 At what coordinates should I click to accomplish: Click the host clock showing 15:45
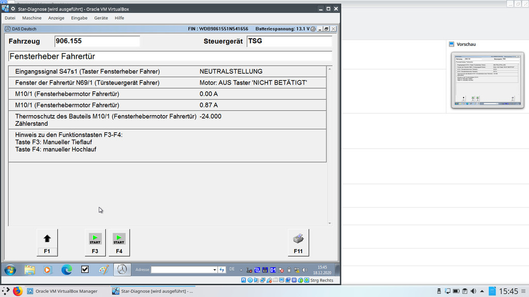pos(508,291)
